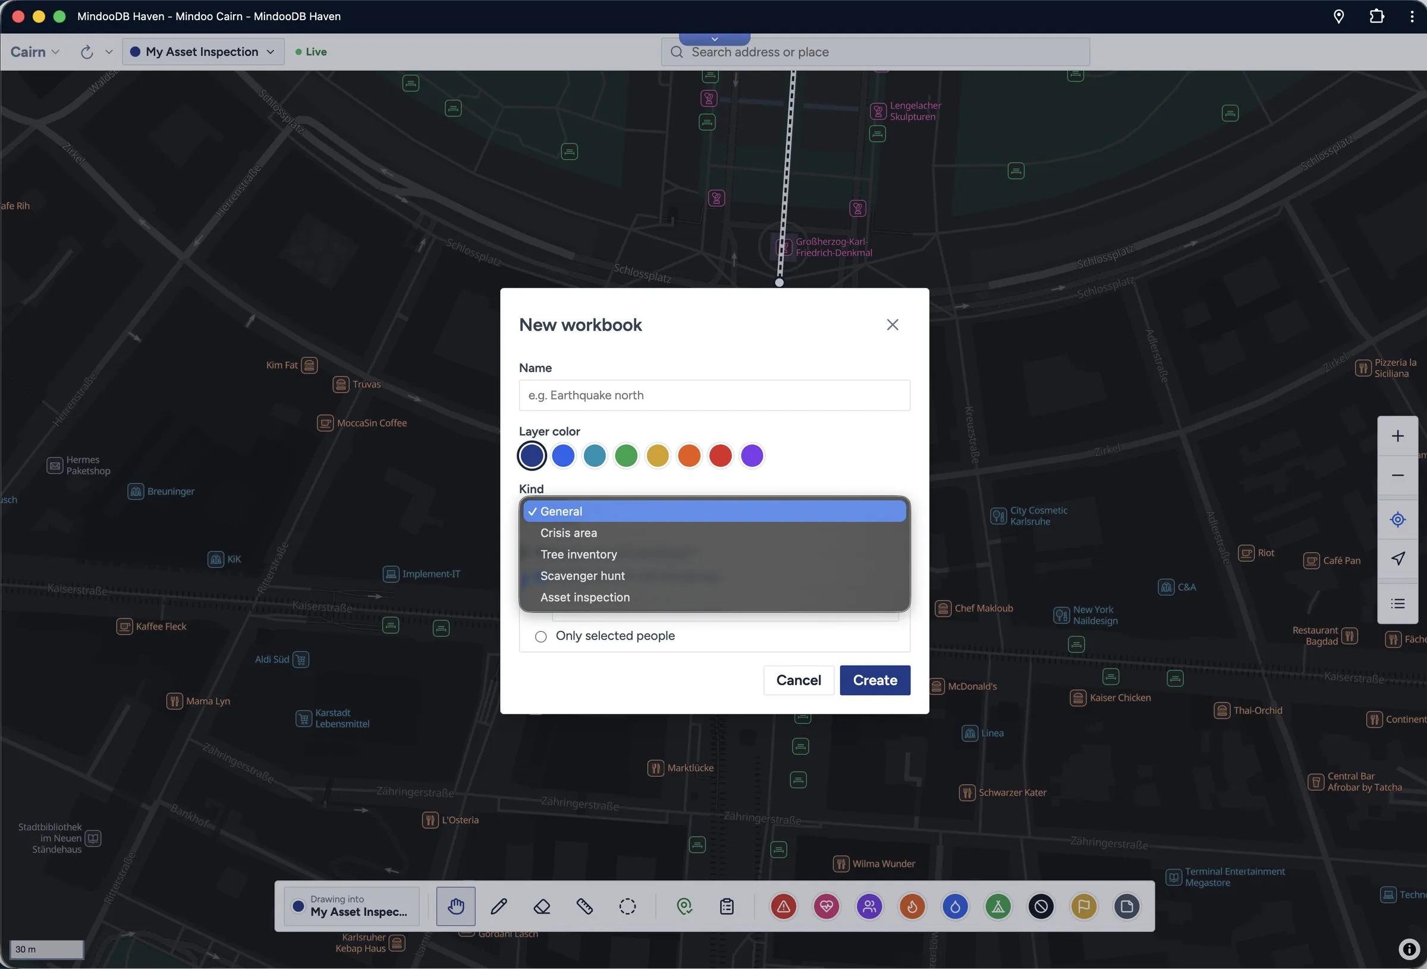
Task: Choose the orange fire marker
Action: (x=913, y=906)
